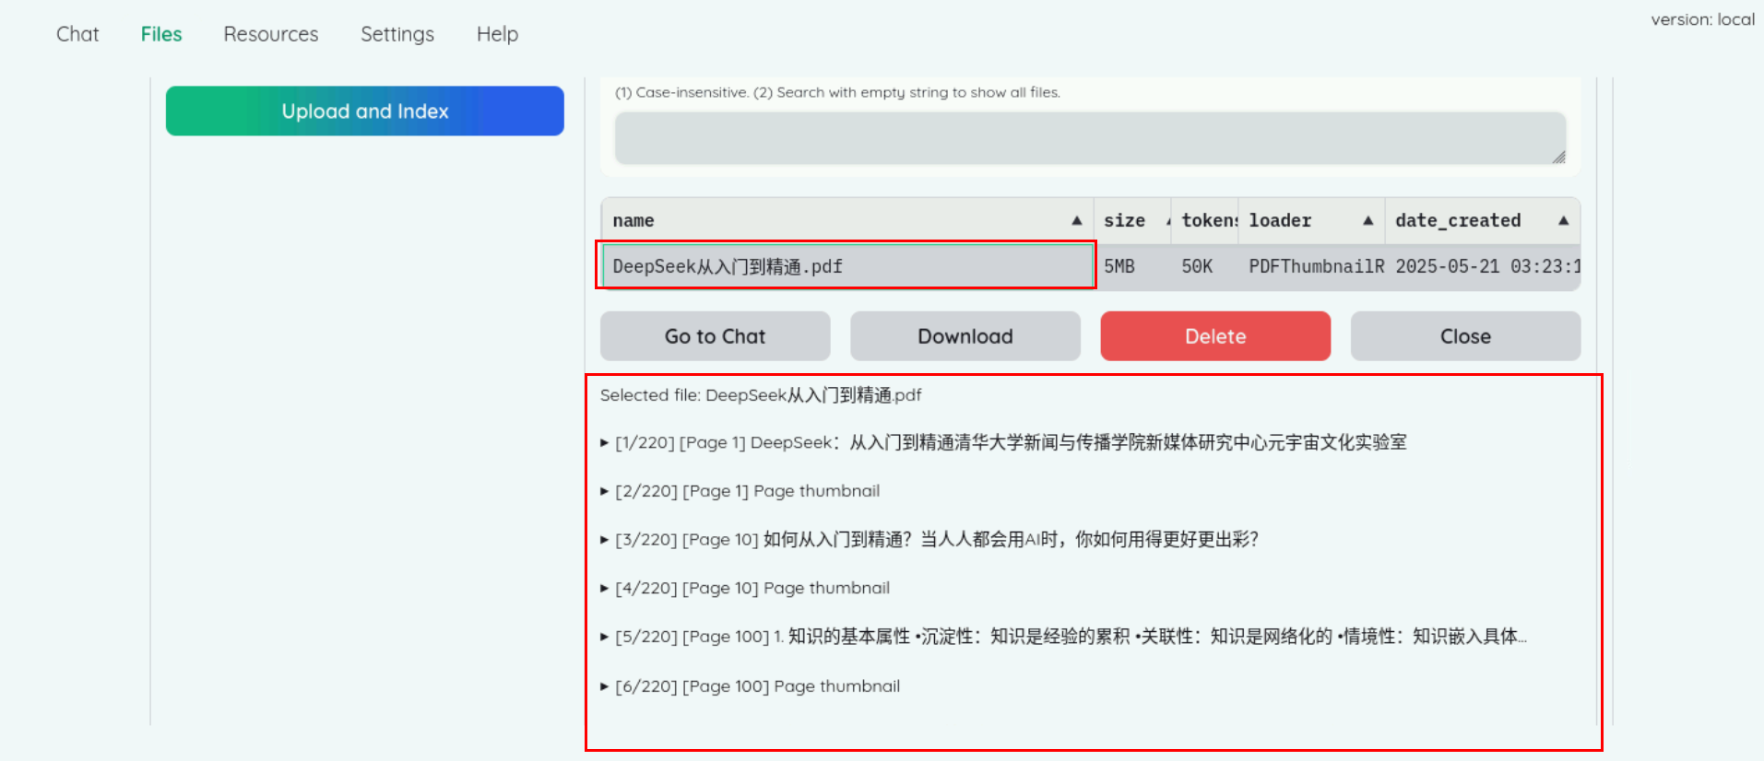Delete the selected PDF file
This screenshot has height=761, width=1764.
click(x=1215, y=336)
